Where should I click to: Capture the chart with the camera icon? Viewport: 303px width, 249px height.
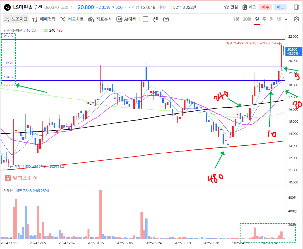pyautogui.click(x=166, y=19)
